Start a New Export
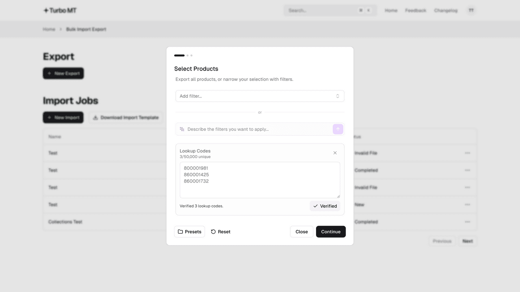This screenshot has width=520, height=292. (63, 73)
